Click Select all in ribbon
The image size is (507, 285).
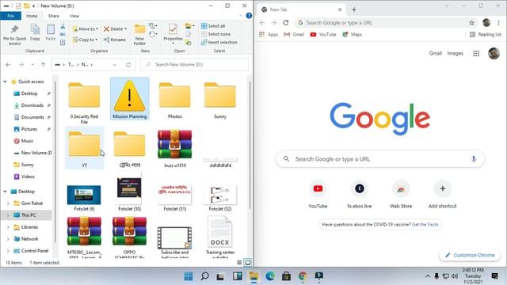tap(213, 26)
